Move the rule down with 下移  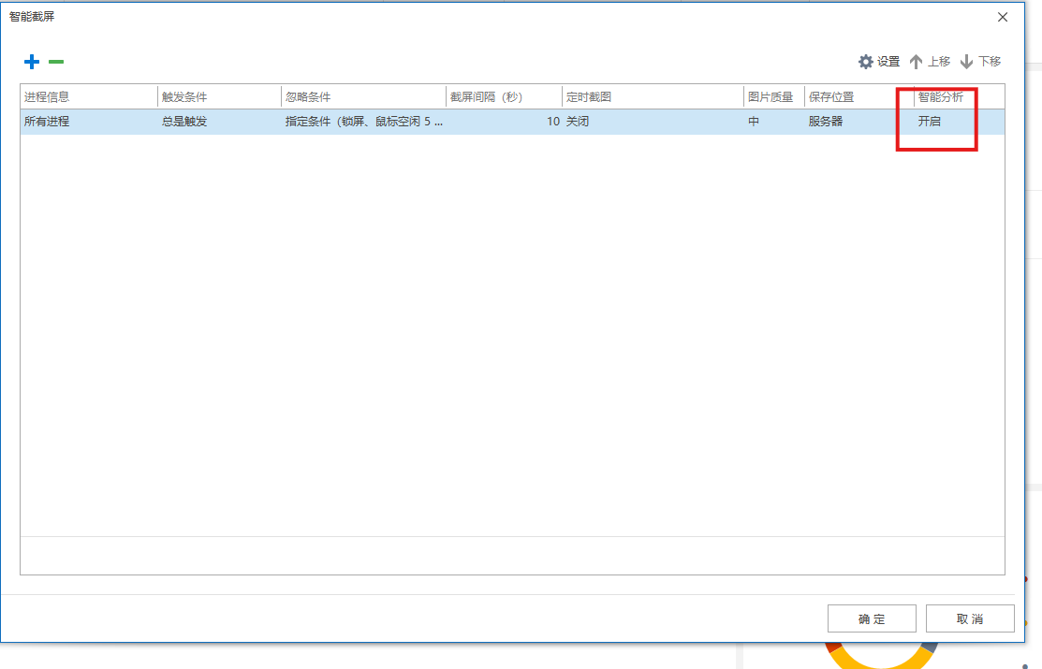coord(980,62)
